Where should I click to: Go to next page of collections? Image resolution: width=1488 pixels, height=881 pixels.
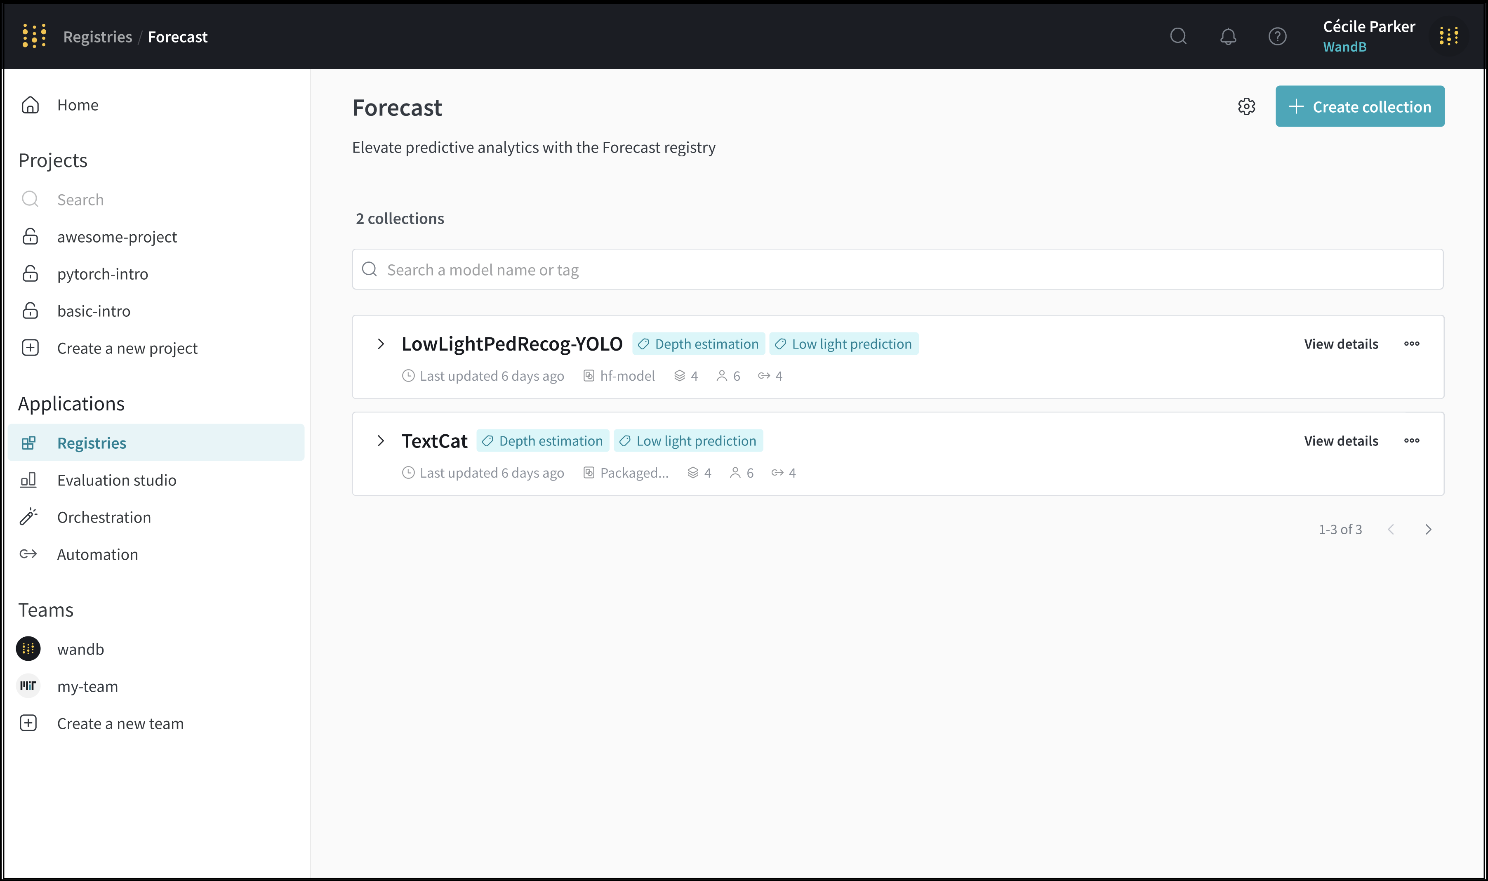(x=1428, y=530)
